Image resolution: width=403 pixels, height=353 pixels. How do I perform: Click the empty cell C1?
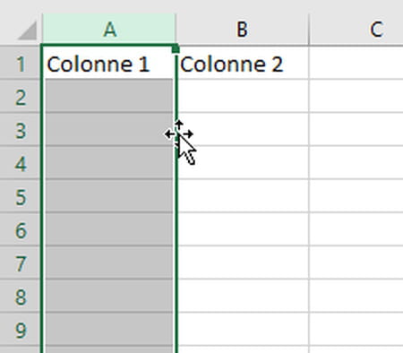pyautogui.click(x=356, y=63)
